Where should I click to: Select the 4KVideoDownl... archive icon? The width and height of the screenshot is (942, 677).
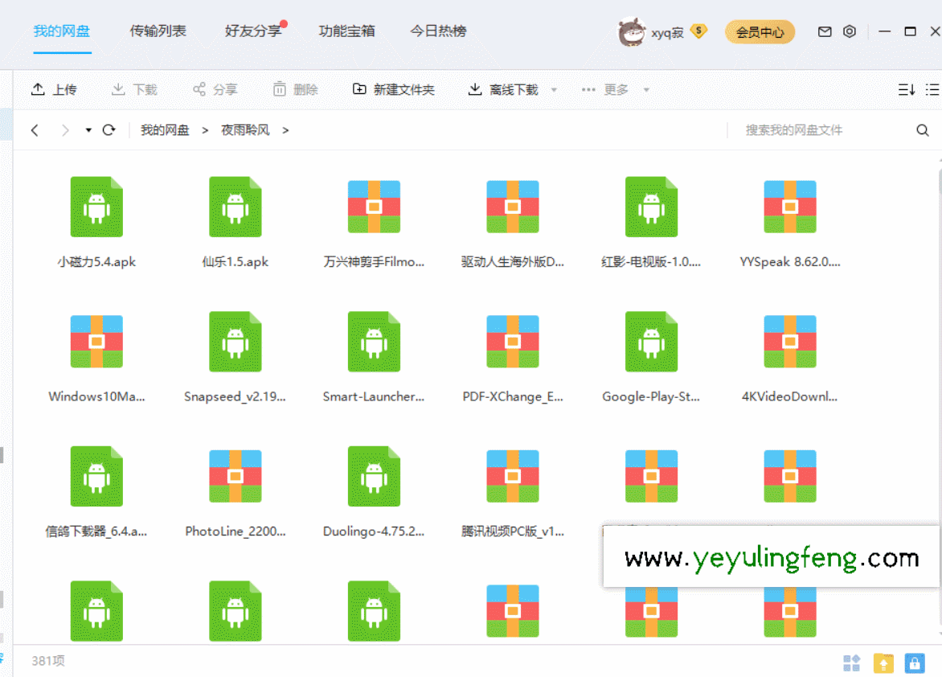[x=790, y=342]
